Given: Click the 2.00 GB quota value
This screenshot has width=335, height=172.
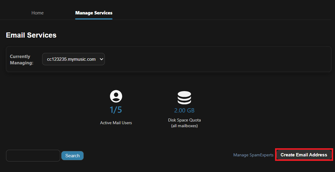Looking at the screenshot, I should click(184, 110).
